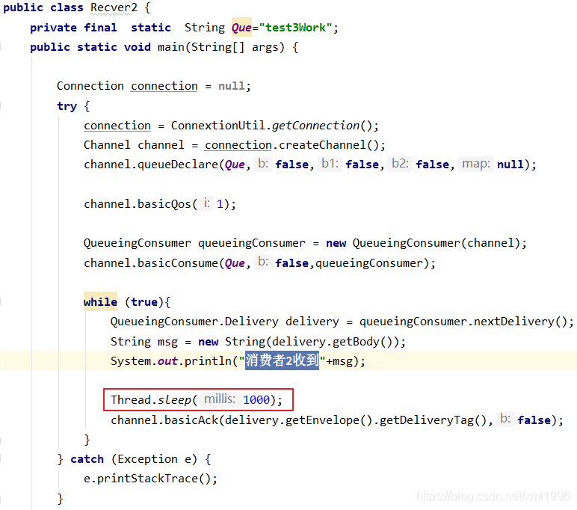
Task: Click the args parameter in main
Action: click(265, 47)
